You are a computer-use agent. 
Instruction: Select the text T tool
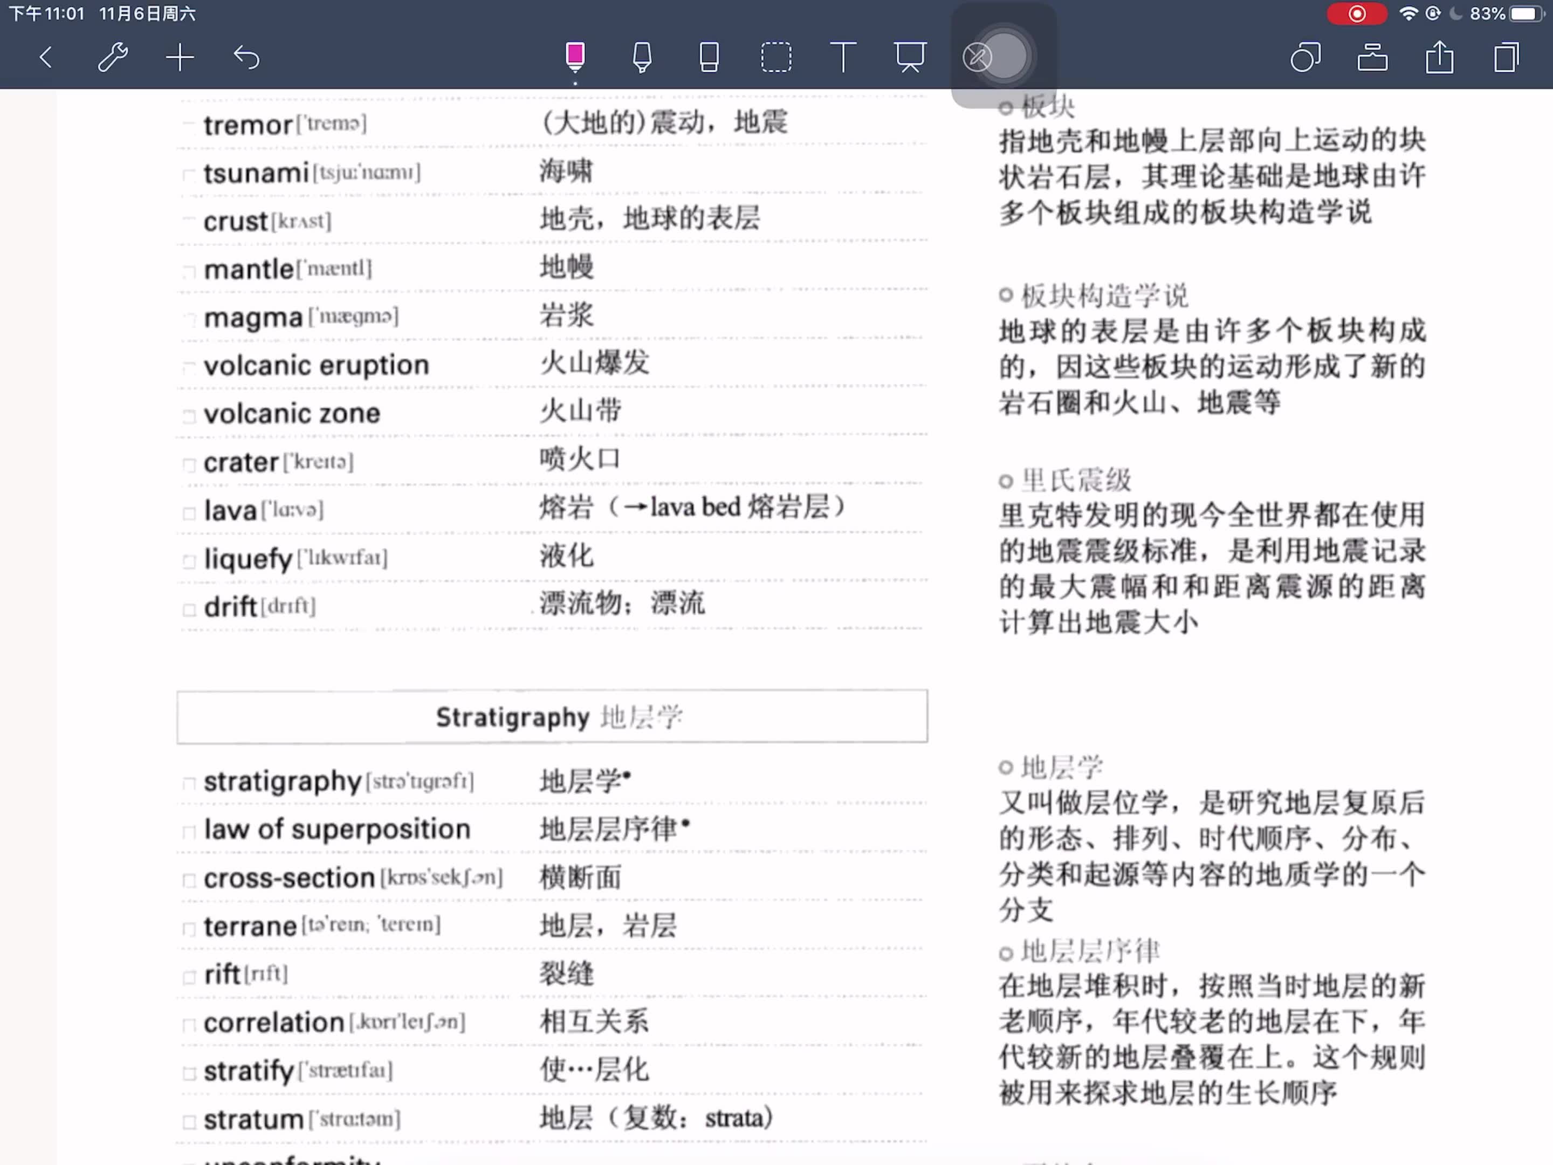pyautogui.click(x=842, y=57)
